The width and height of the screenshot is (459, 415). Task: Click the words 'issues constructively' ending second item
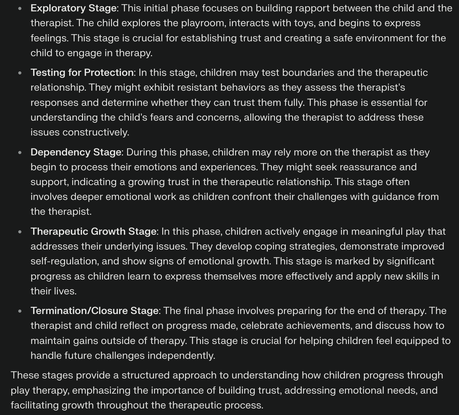80,132
